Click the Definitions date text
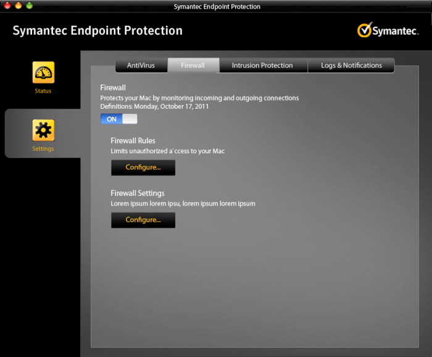Image resolution: width=432 pixels, height=357 pixels. [154, 106]
